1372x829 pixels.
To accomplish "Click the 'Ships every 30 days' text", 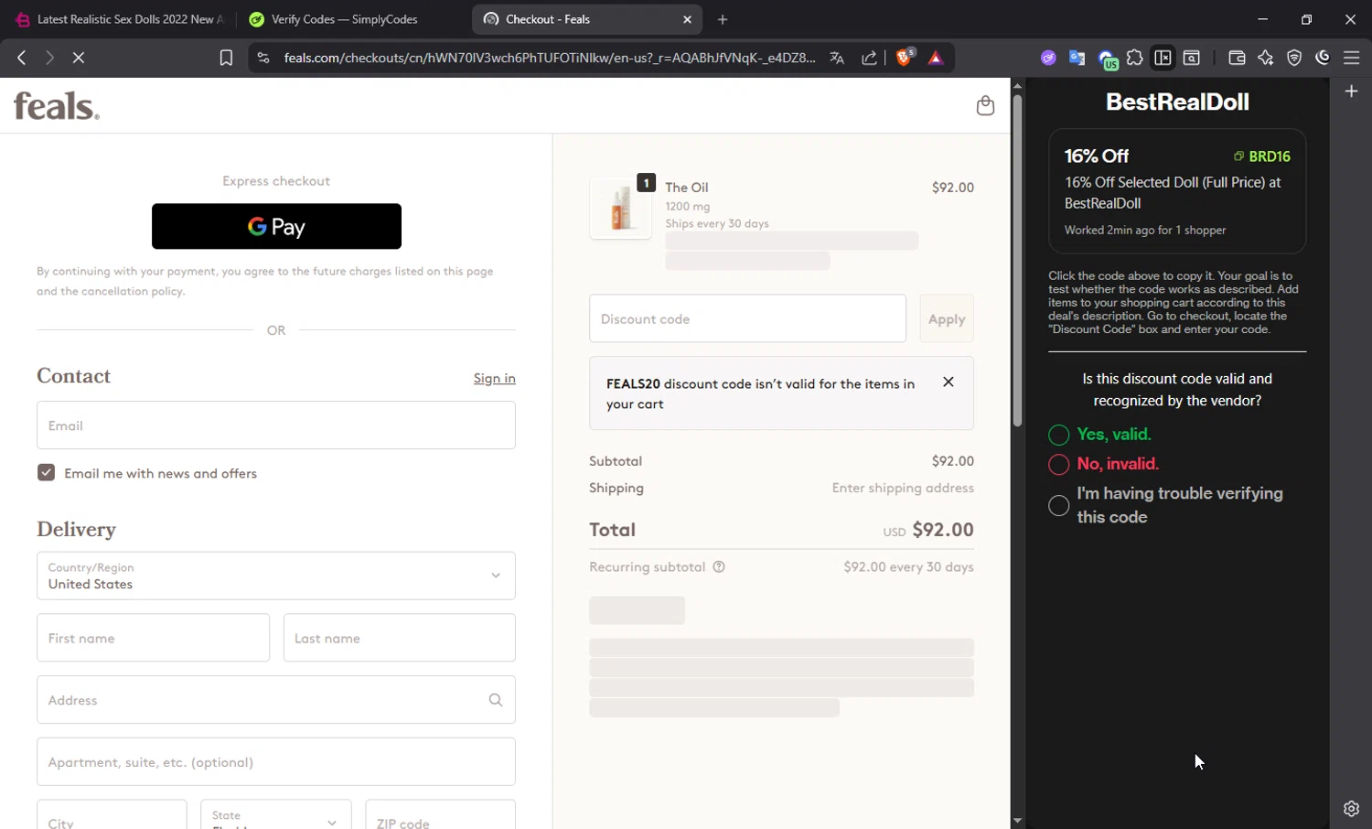I will (717, 223).
